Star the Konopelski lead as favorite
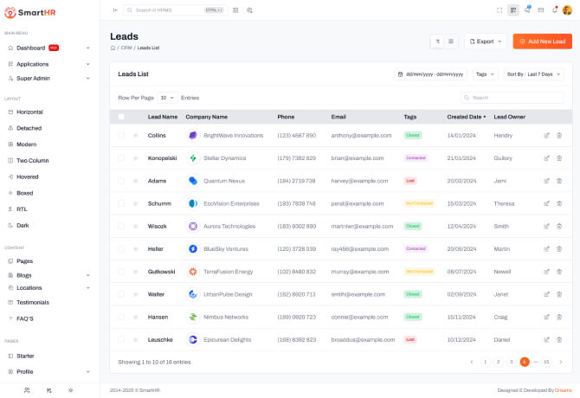The width and height of the screenshot is (580, 398). point(135,158)
